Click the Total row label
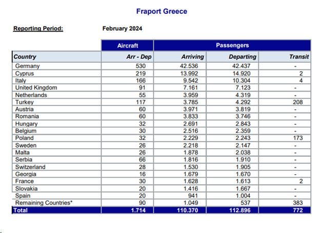 (21, 210)
